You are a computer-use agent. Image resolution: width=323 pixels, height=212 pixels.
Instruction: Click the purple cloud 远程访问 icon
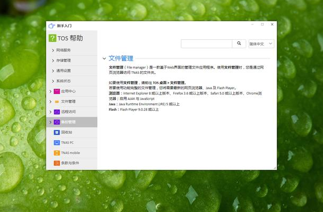57,112
